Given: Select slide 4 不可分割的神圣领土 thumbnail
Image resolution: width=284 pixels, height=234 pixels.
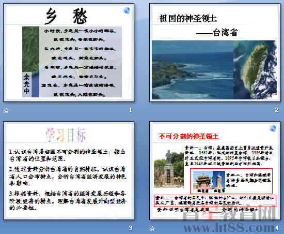Looking at the screenshot, I should 215,171.
